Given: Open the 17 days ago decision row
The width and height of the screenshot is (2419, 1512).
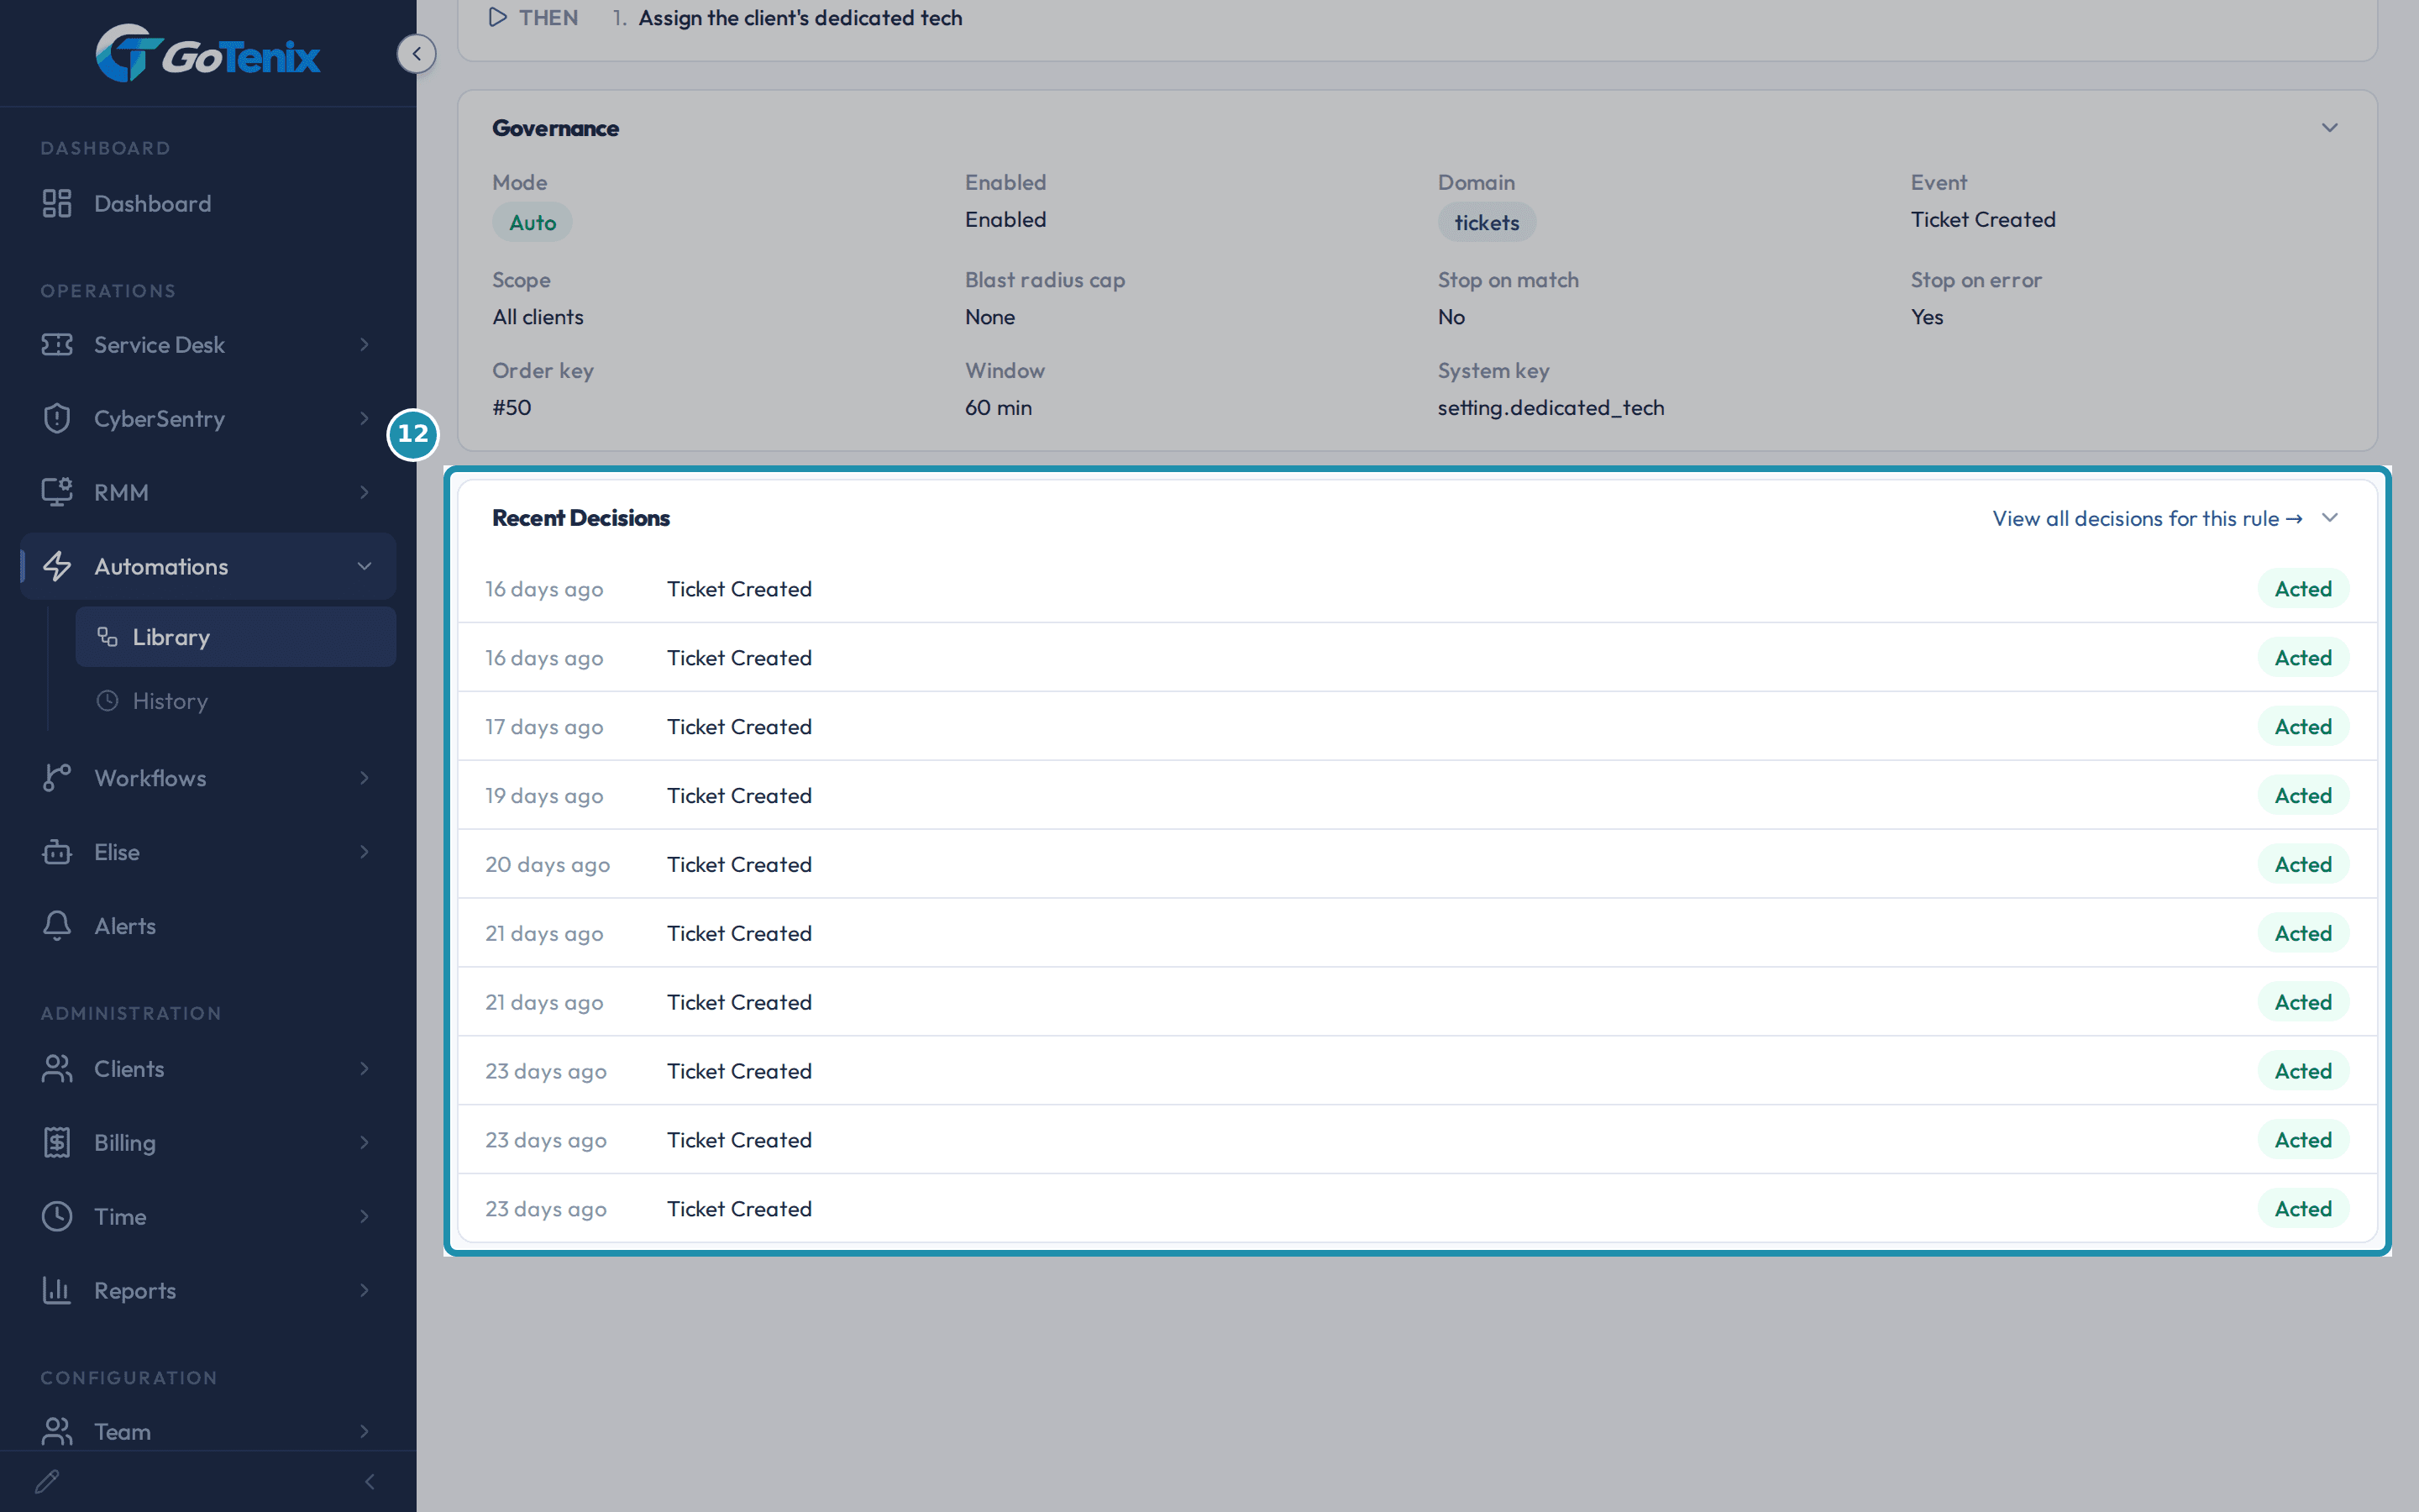Looking at the screenshot, I should (x=1418, y=727).
